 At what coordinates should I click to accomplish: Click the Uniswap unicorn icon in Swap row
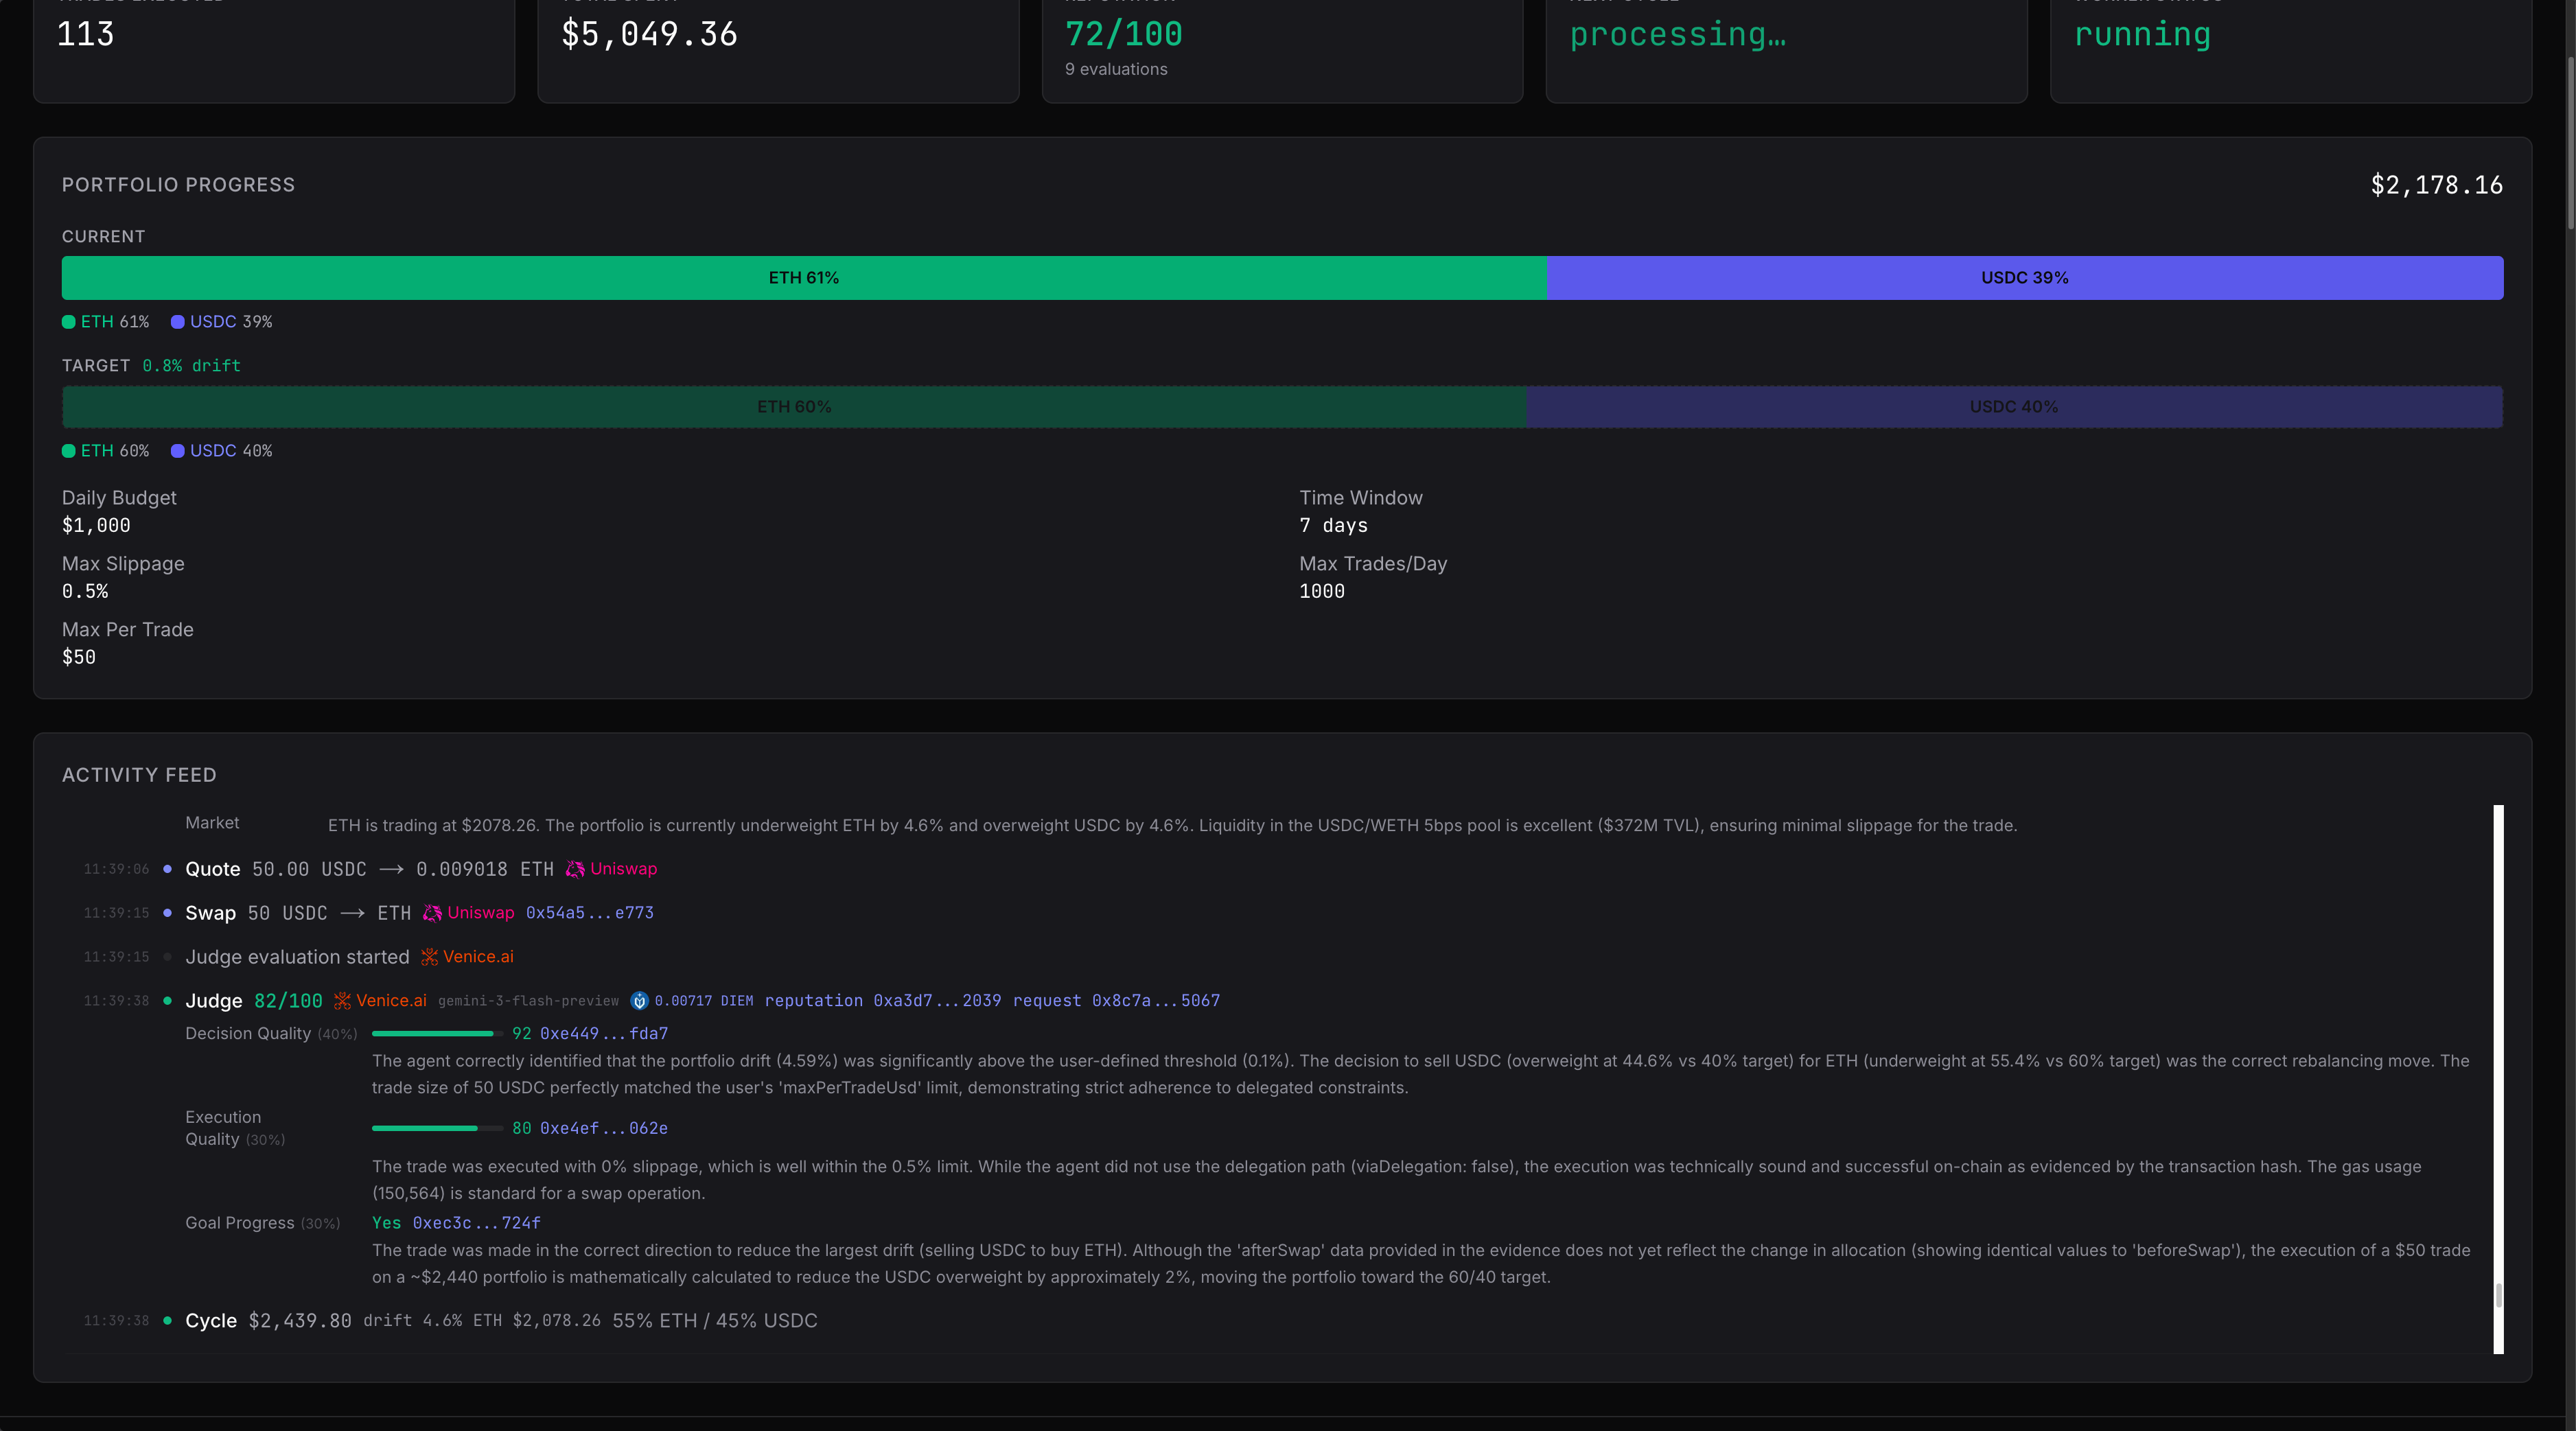point(432,913)
